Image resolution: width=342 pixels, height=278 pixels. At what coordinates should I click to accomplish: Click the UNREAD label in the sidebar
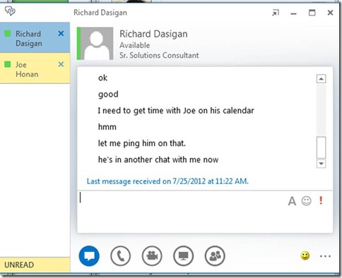pyautogui.click(x=19, y=265)
